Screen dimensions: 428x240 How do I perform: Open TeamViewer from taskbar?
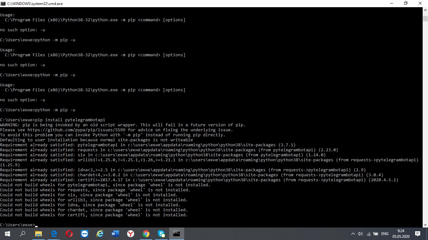pyautogui.click(x=84, y=233)
